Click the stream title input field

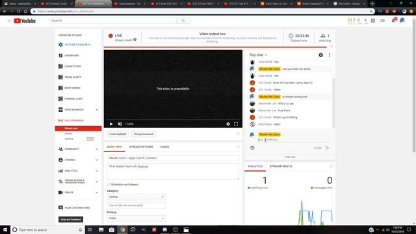click(173, 158)
